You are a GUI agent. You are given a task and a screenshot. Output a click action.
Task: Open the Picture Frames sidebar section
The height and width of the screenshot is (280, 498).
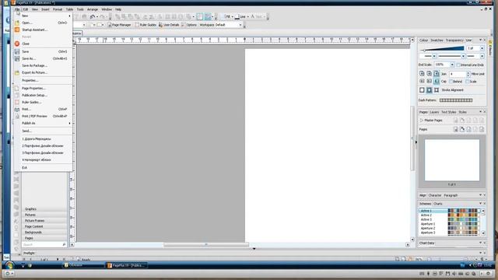44,221
